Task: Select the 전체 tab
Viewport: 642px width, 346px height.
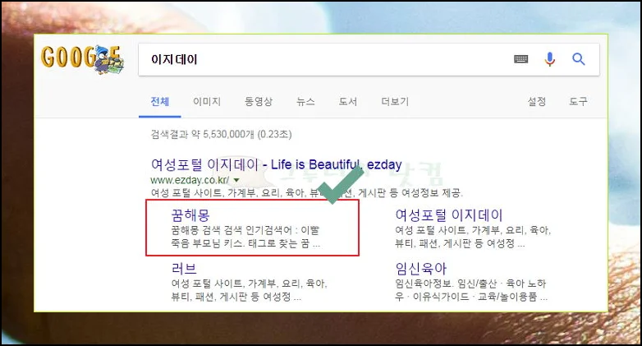Action: [x=160, y=101]
